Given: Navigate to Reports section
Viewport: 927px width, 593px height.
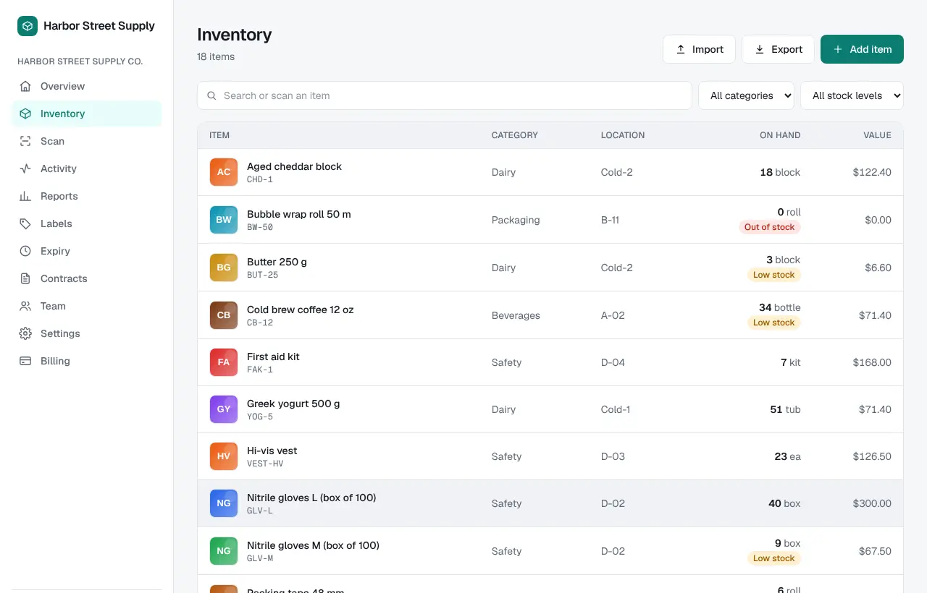Looking at the screenshot, I should pyautogui.click(x=87, y=196).
